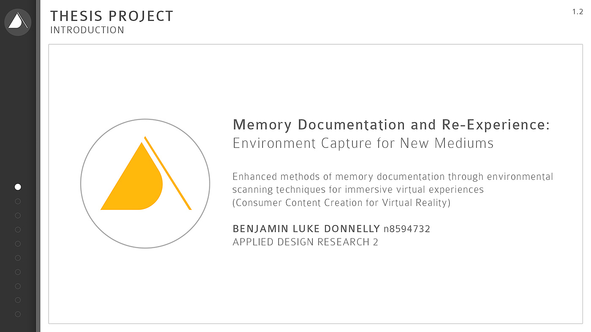Select the fourth sidebar navigation dot
Viewport: 591px width, 332px height.
(18, 230)
